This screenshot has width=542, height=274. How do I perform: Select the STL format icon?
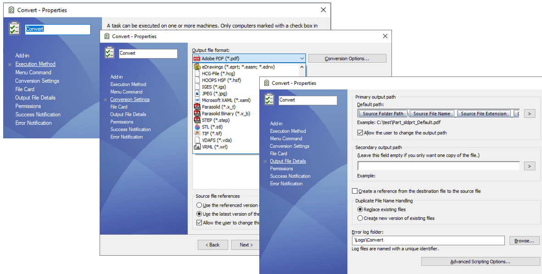(197, 127)
